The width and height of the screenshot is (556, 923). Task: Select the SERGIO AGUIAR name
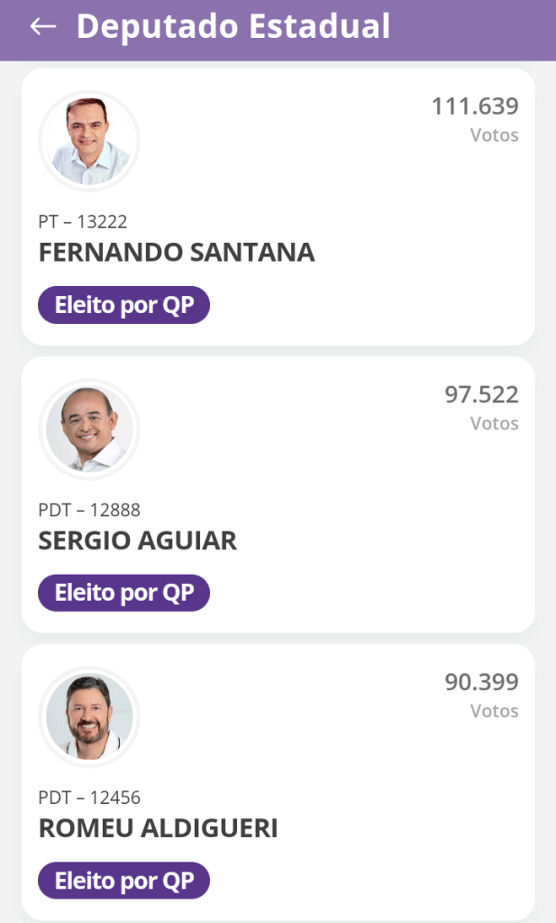tap(138, 540)
